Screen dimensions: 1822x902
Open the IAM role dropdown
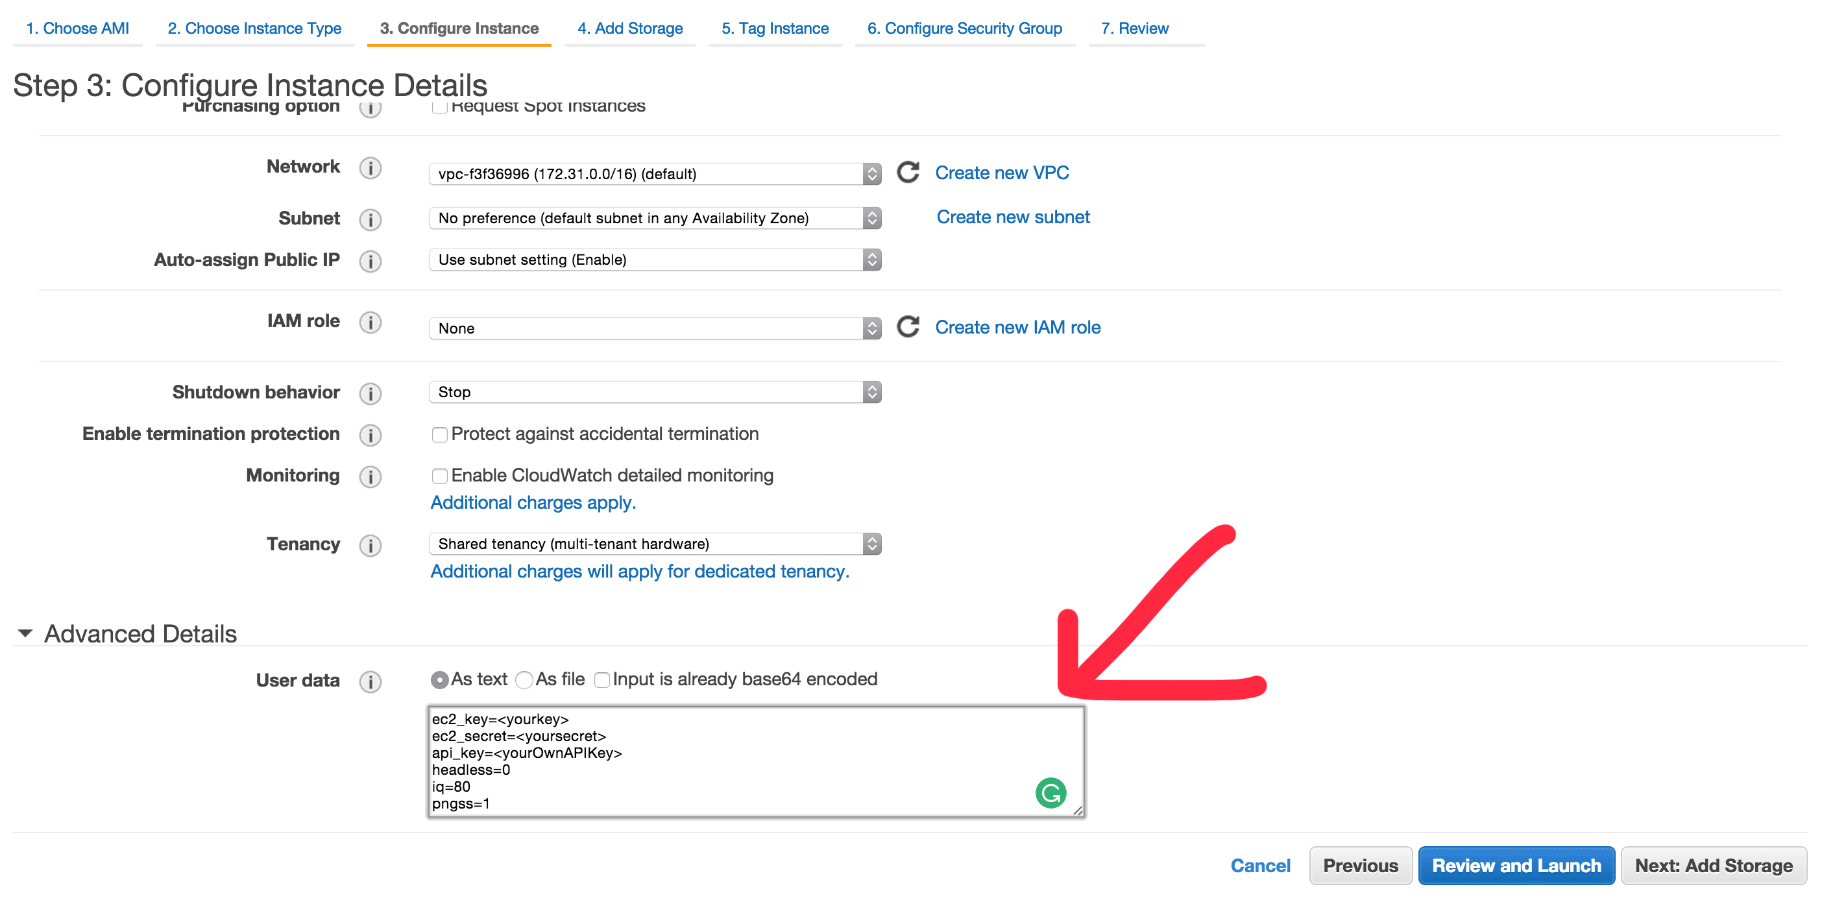(655, 328)
